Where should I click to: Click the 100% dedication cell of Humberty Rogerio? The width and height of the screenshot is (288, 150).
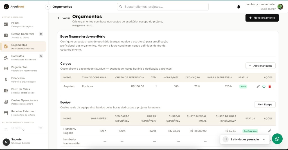(x=122, y=131)
